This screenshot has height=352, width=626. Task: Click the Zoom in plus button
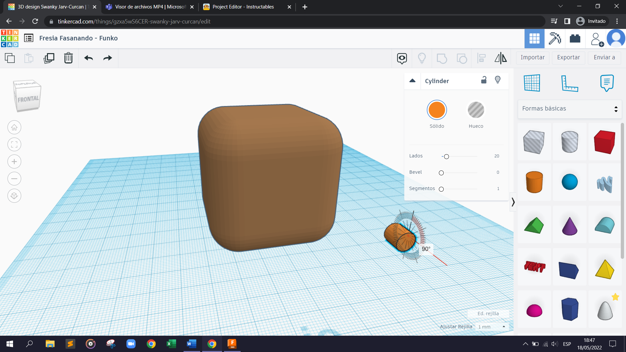[x=14, y=162]
